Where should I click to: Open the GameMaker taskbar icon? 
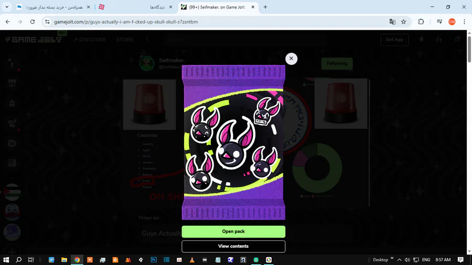point(141,260)
